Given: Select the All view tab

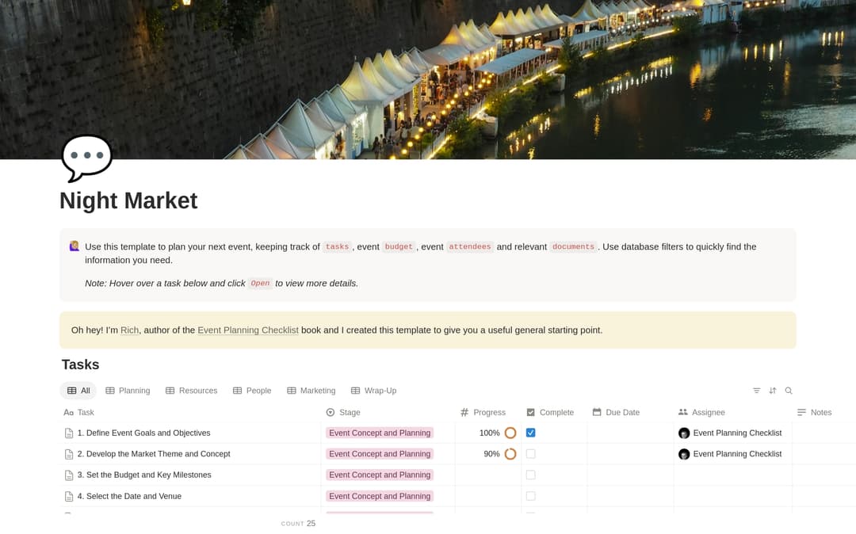Looking at the screenshot, I should coord(78,391).
